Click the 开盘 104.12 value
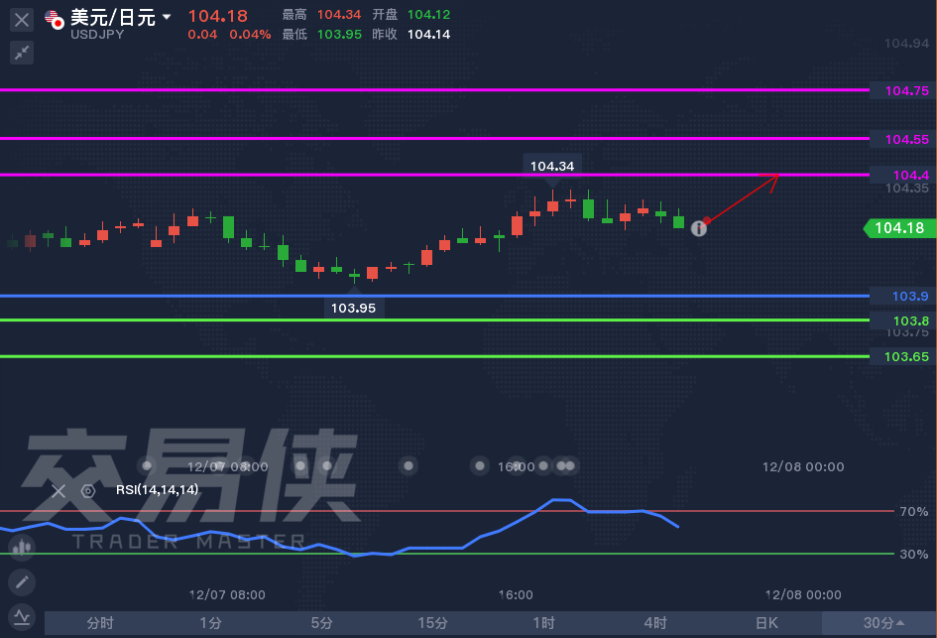 (x=428, y=14)
